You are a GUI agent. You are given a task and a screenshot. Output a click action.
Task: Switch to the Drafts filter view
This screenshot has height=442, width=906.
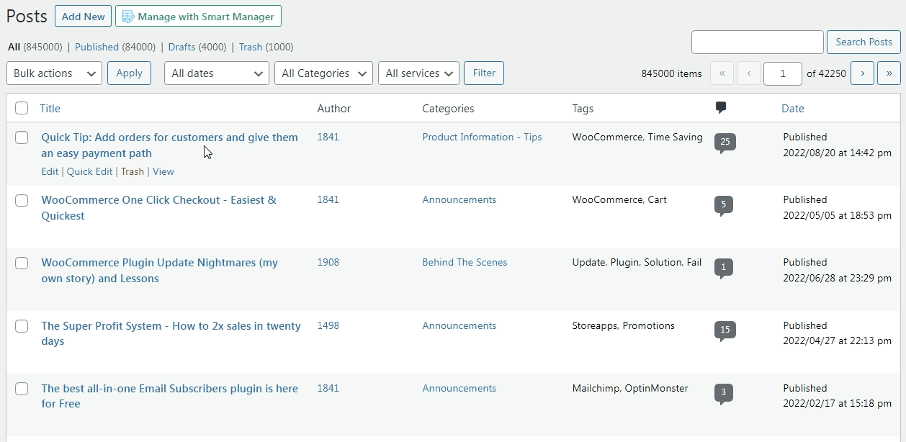pyautogui.click(x=181, y=47)
